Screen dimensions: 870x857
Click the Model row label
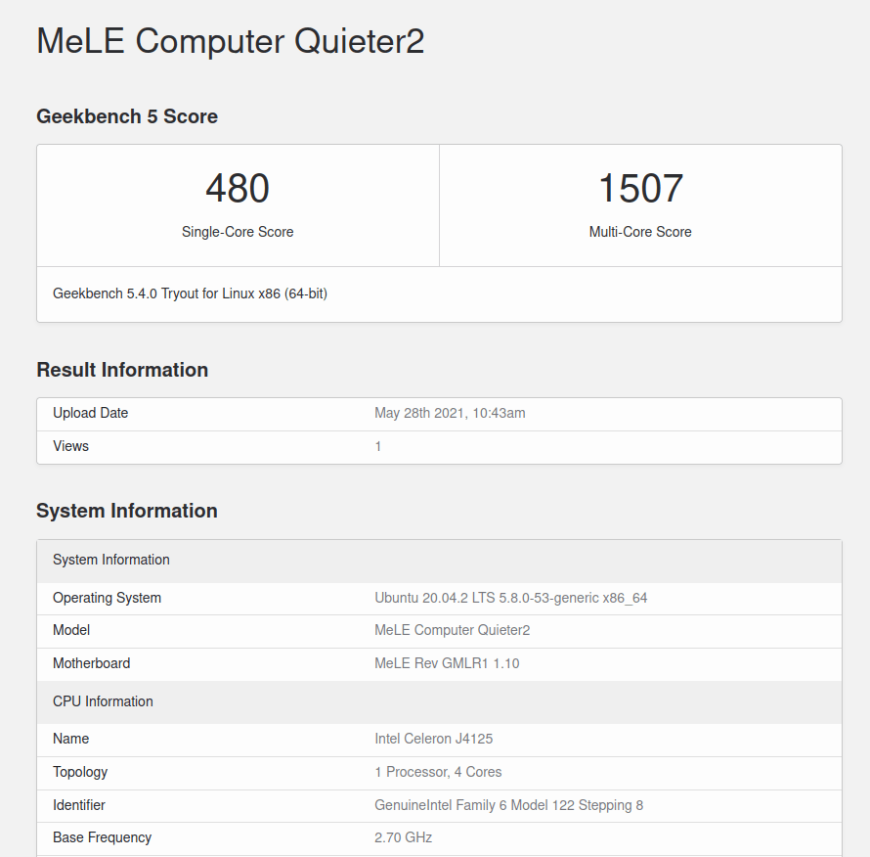71,630
